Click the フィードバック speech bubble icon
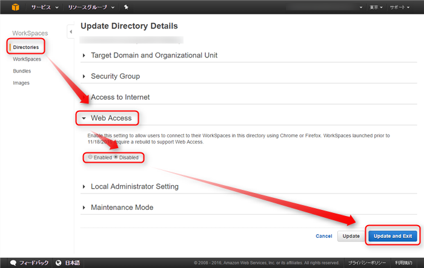 click(13, 263)
